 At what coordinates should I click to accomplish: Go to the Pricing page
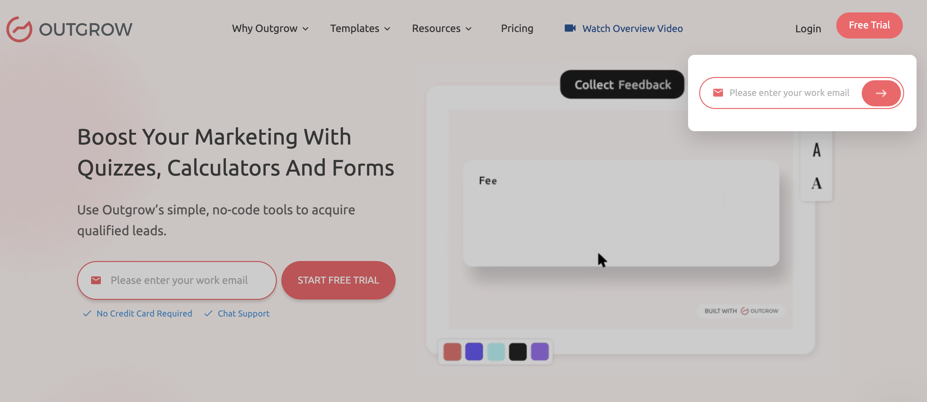click(517, 28)
